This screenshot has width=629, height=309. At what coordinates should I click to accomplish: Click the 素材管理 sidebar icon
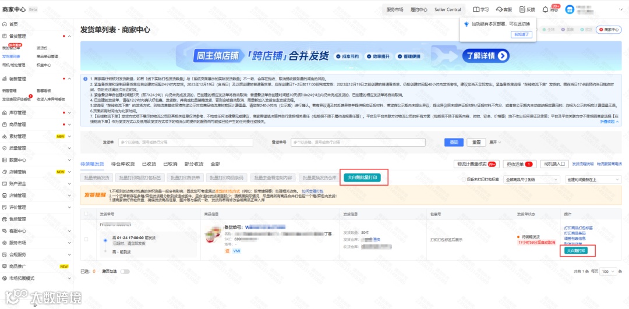coord(5,137)
